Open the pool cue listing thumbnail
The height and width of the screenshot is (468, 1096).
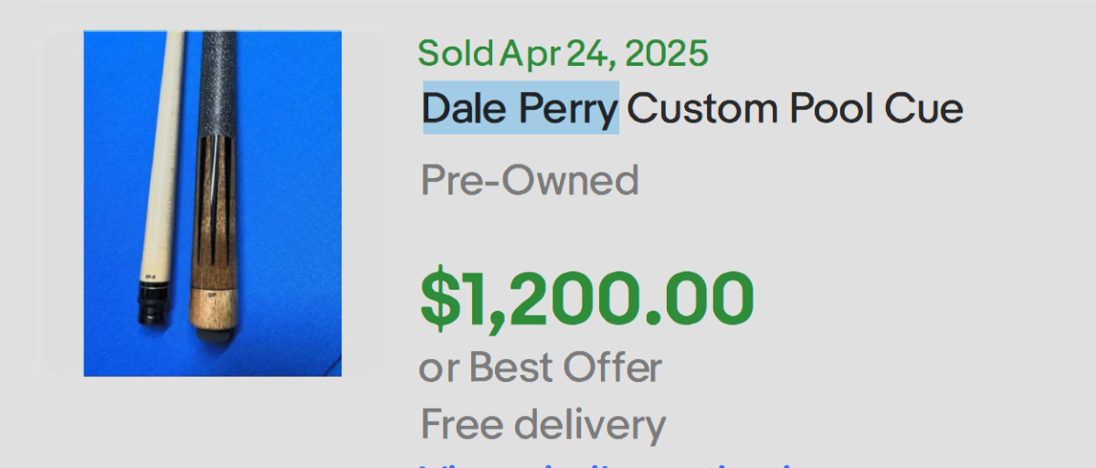tap(213, 203)
